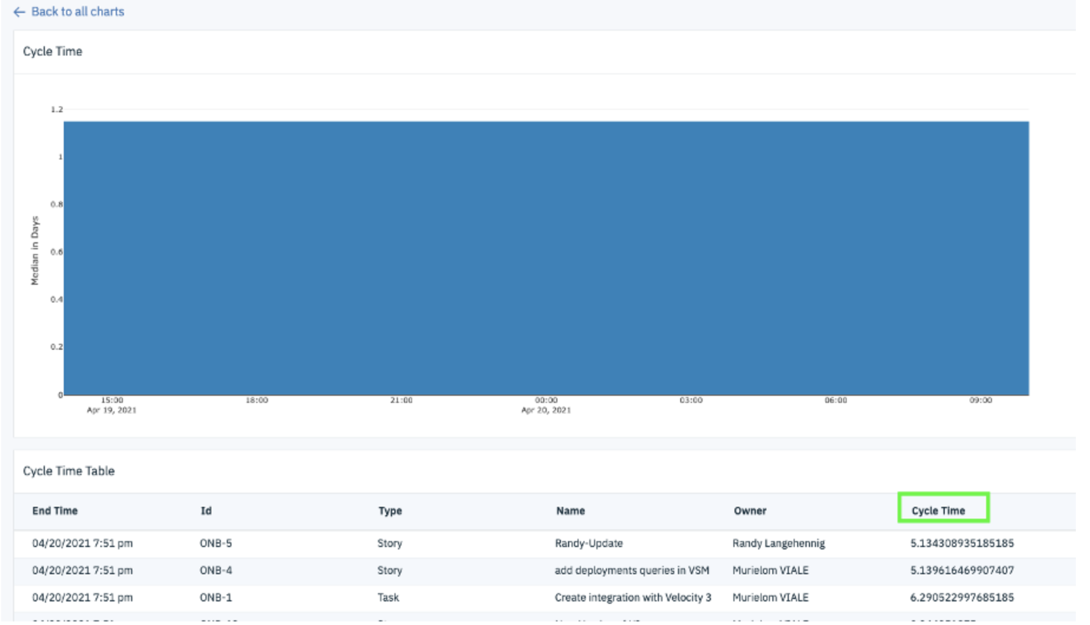Click the Cycle Time Table heading

pos(68,471)
